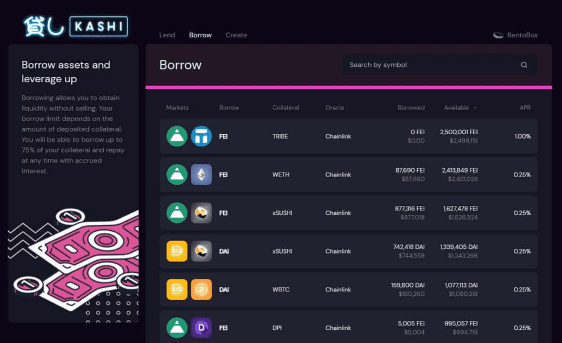
Task: Click the 1.00% APR value
Action: point(522,136)
